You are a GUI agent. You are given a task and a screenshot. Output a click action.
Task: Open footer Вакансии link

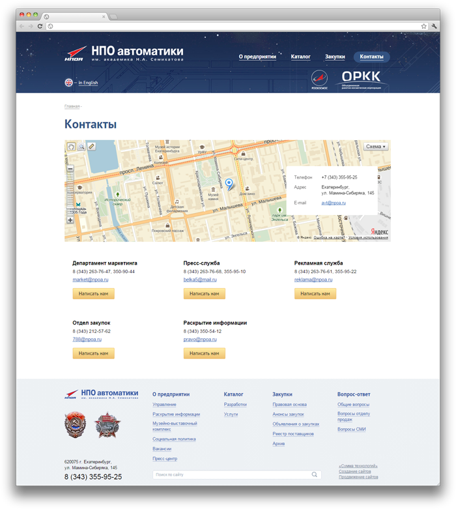tap(162, 448)
